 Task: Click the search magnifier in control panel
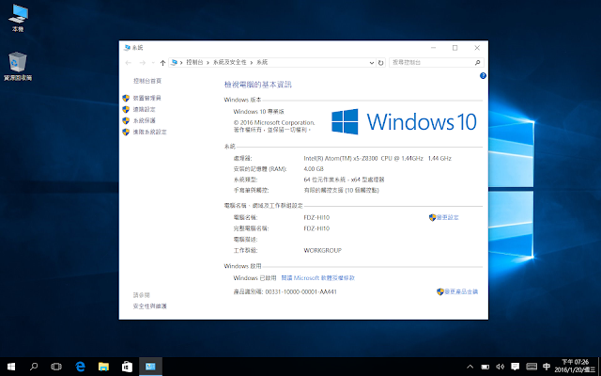click(478, 63)
